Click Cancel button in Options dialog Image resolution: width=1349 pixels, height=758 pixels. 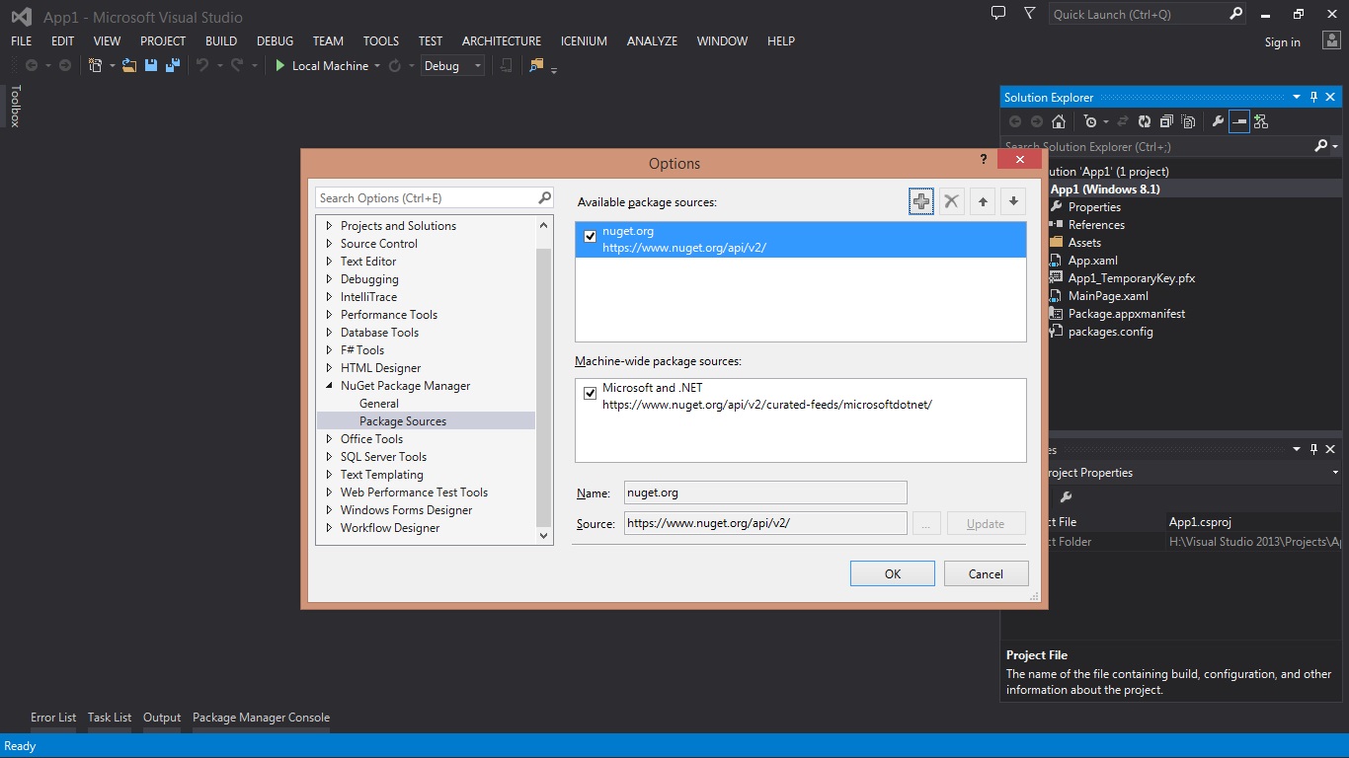(986, 573)
